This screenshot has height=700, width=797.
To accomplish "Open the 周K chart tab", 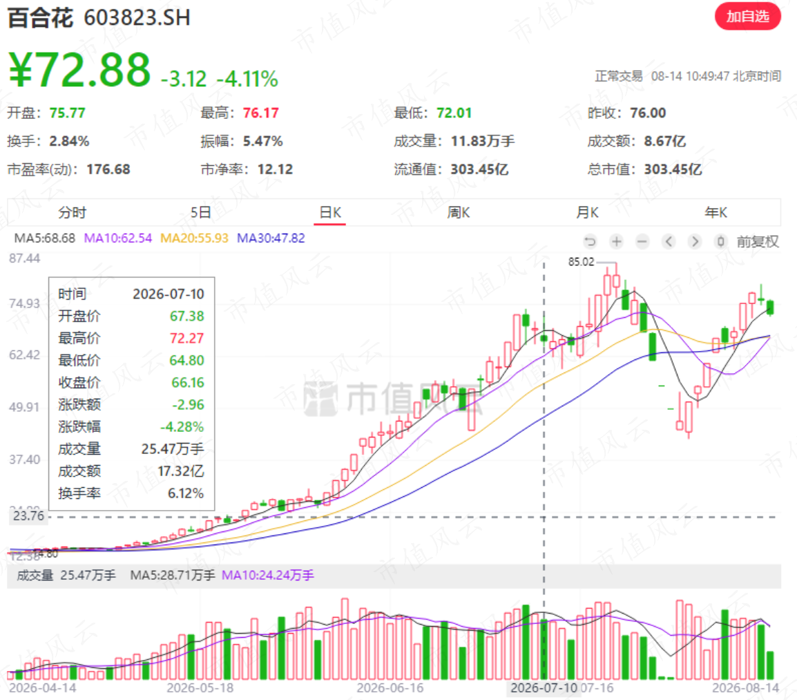I will (459, 212).
